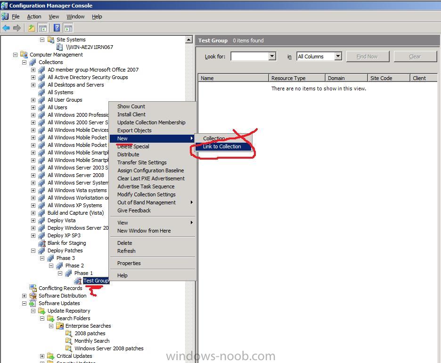
Task: Click the server icon beside \\WIN-AE2V1IRN067
Action: click(x=60, y=47)
